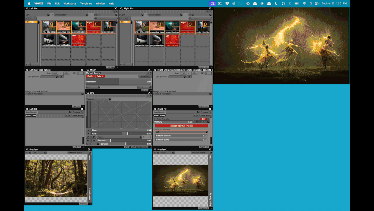
Task: Open macOS Spotlight search icon
Action: point(310,4)
